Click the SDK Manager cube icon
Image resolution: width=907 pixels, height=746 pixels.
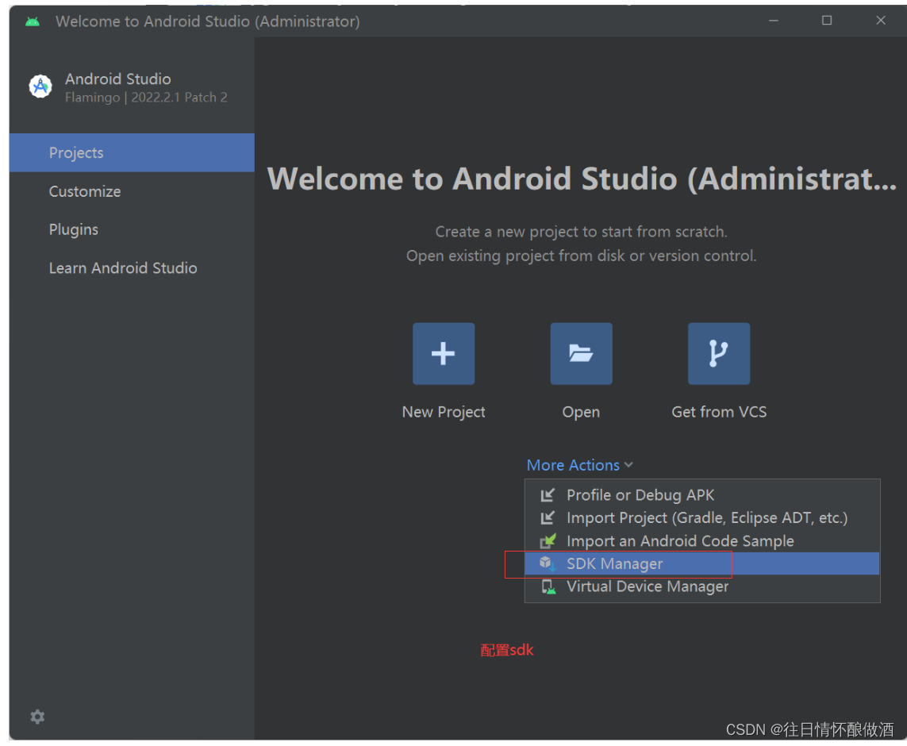click(x=548, y=563)
